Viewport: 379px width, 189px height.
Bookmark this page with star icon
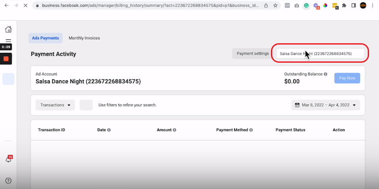pyautogui.click(x=275, y=5)
